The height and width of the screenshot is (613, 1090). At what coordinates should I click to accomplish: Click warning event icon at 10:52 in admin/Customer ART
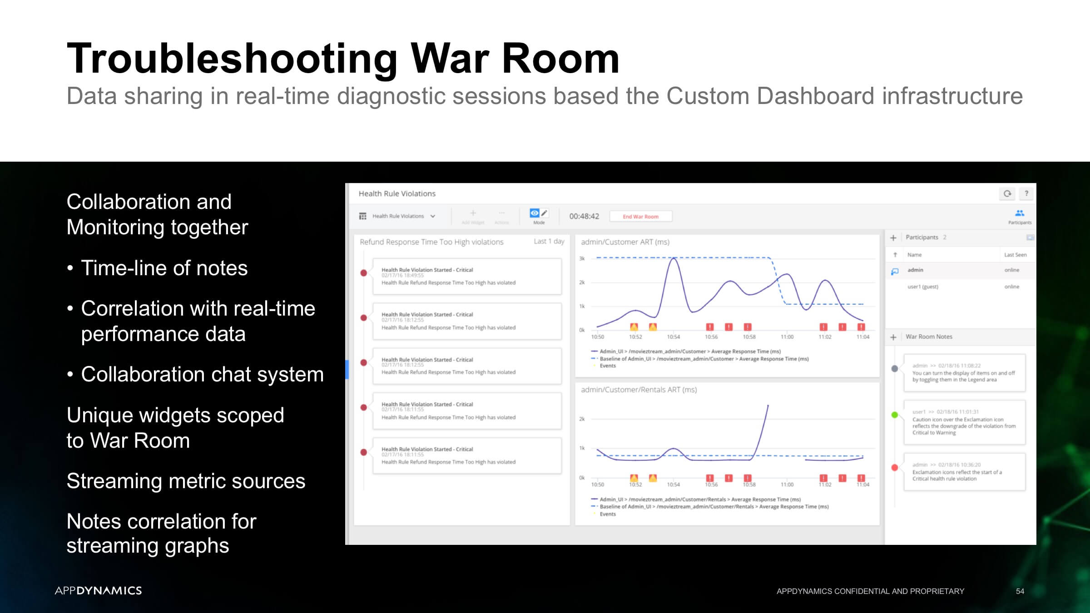(x=634, y=327)
